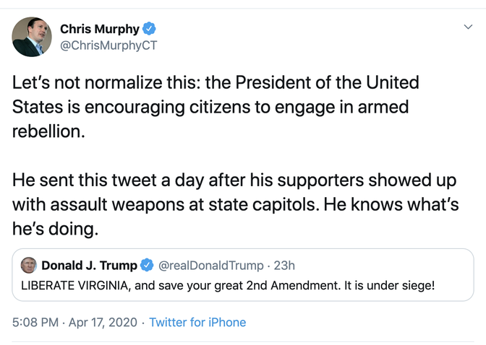Visit the @realDonaldTrump handle

pos(210,265)
